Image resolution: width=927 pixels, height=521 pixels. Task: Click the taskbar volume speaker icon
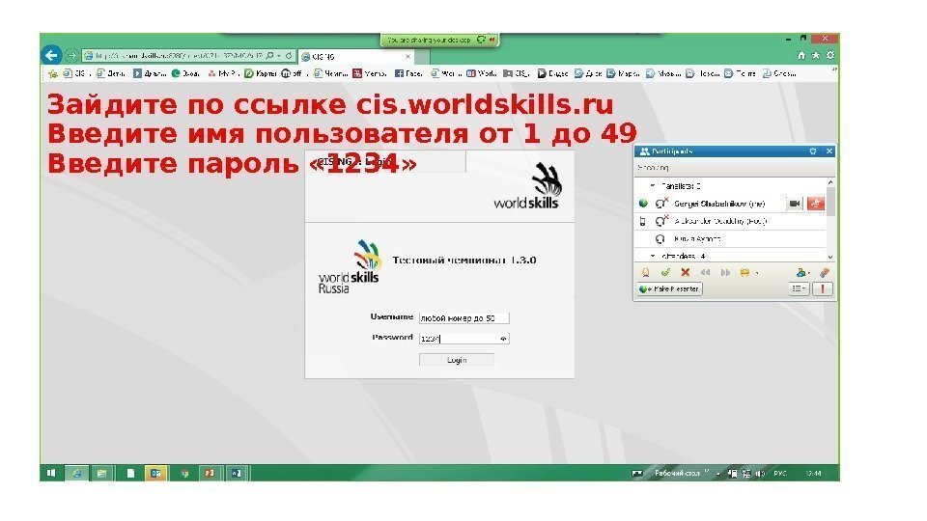(x=760, y=473)
